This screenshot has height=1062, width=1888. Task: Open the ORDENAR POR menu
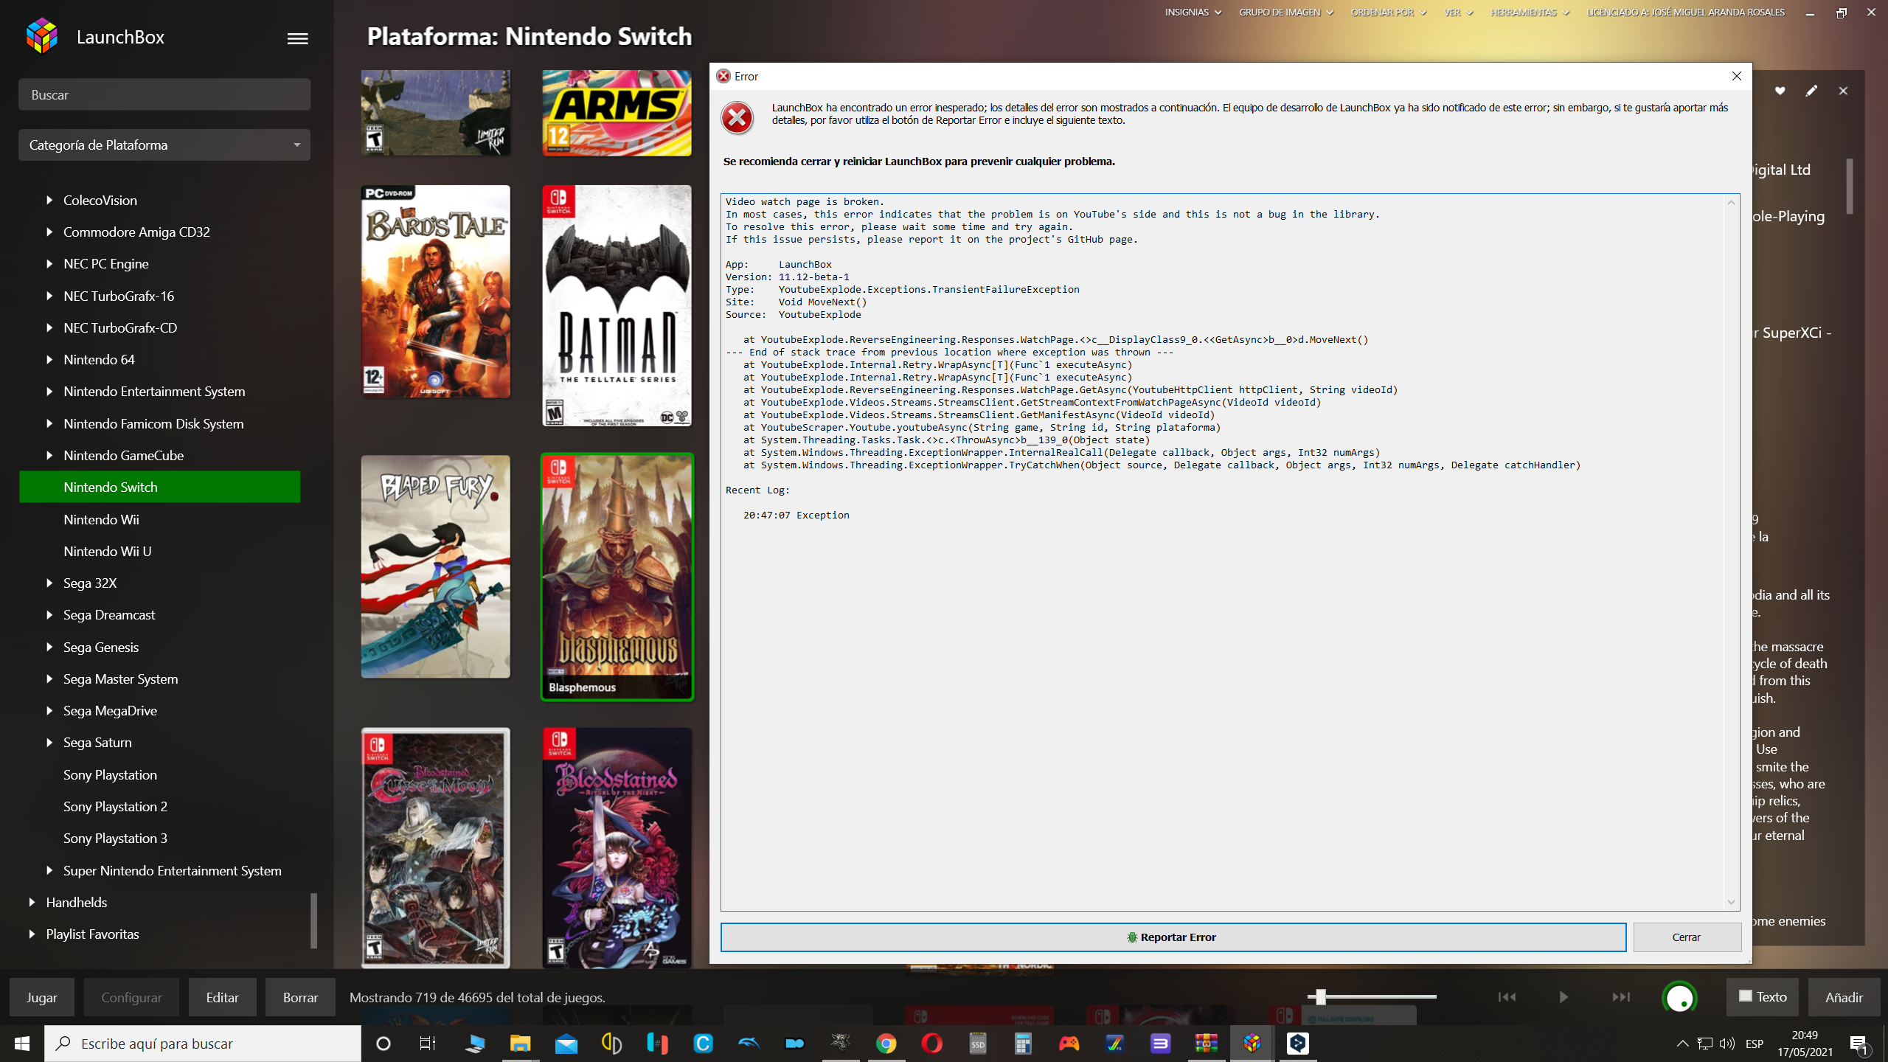[x=1388, y=13]
